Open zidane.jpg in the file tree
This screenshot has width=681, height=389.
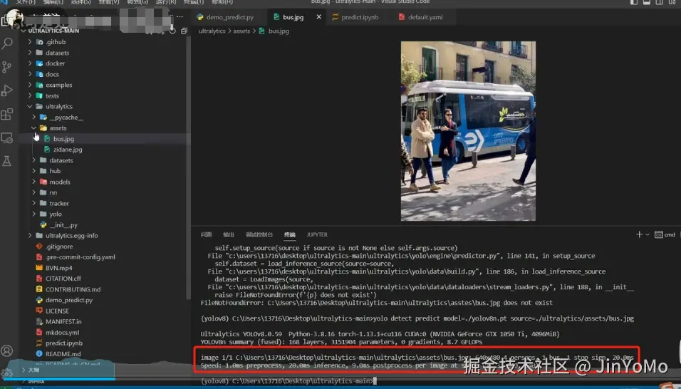[x=68, y=150]
